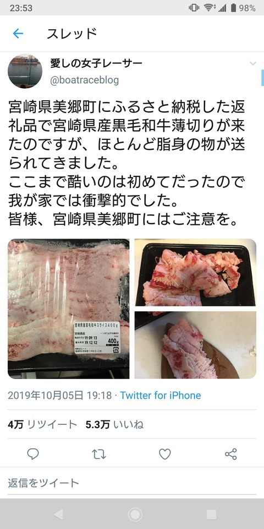This screenshot has height=529, width=264.
Task: Expand the tweet options chevron
Action: (253, 63)
